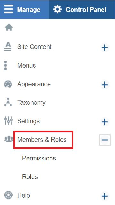Open the Roles submenu item
Viewport: 115px width, 205px height.
30,177
